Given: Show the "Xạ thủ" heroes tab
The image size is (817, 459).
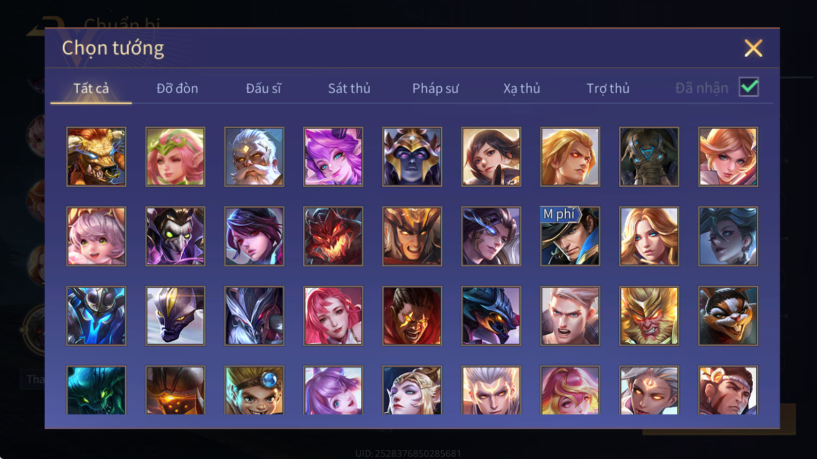Looking at the screenshot, I should coord(522,89).
